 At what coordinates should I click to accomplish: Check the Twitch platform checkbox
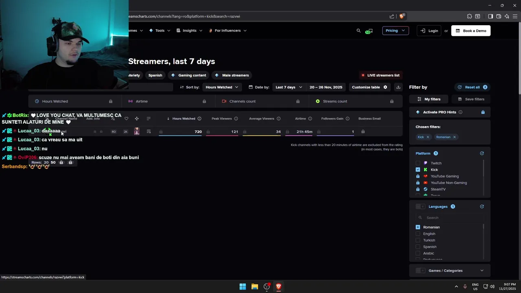coord(418,163)
